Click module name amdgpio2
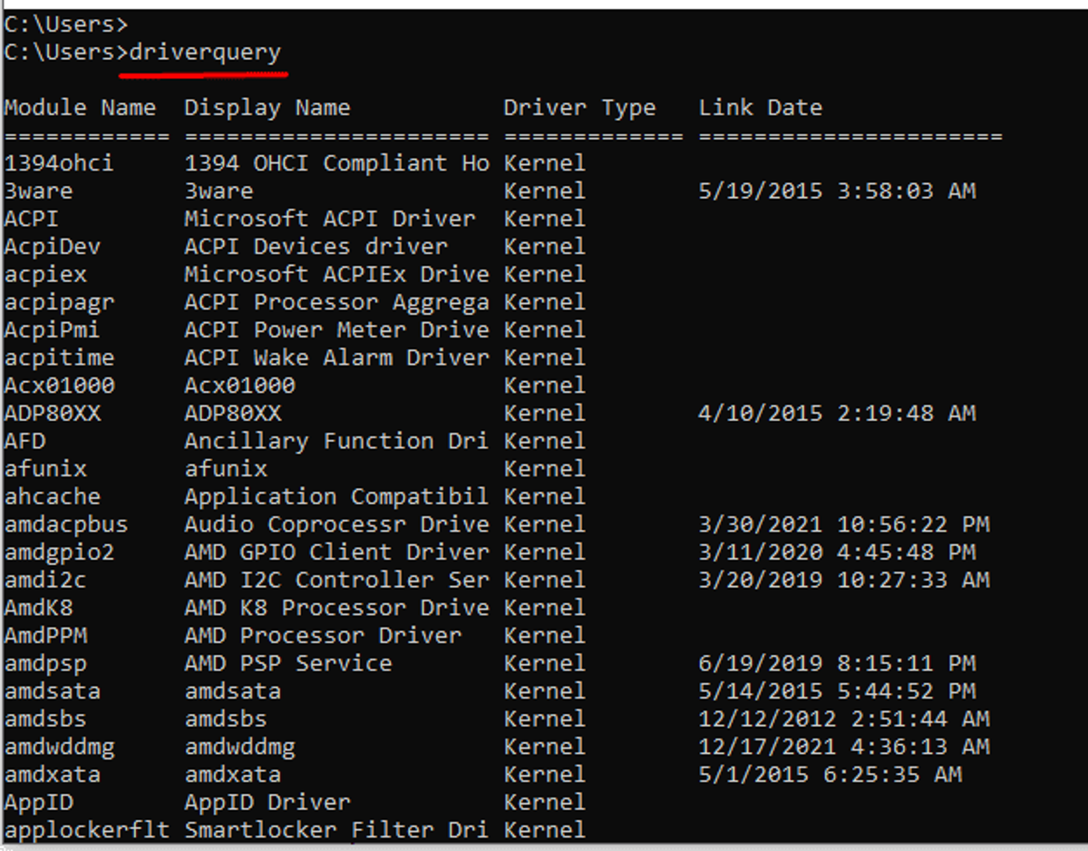 [x=59, y=553]
